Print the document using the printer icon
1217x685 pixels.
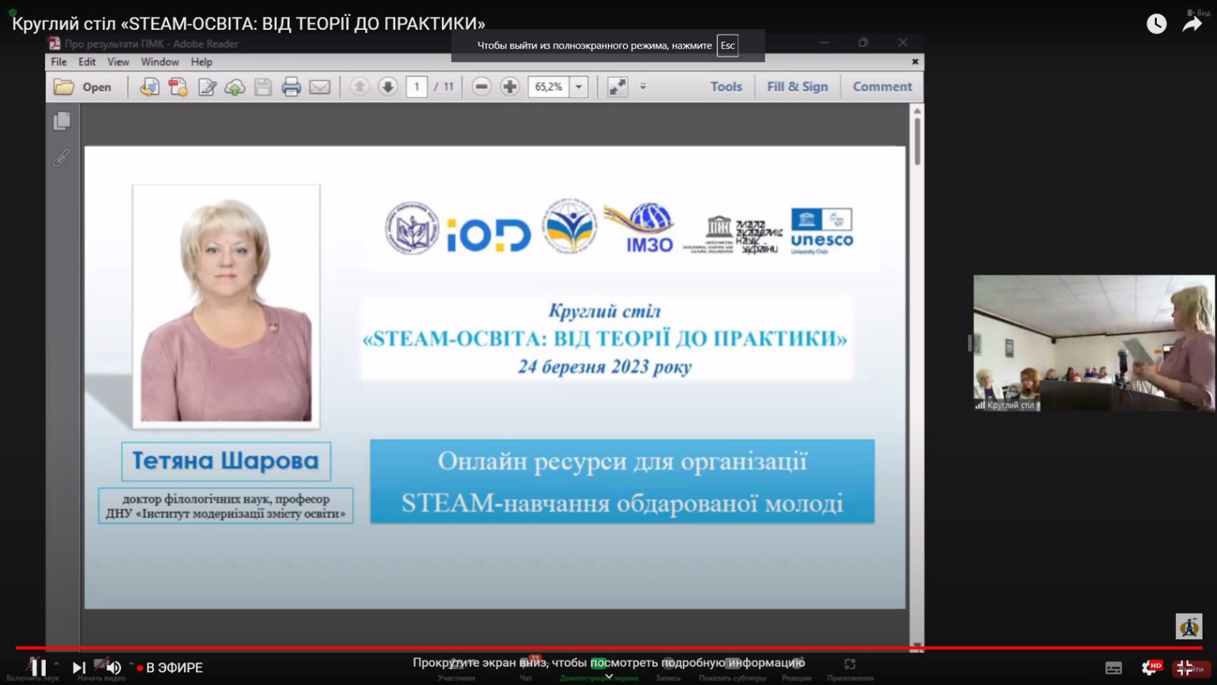[x=291, y=87]
